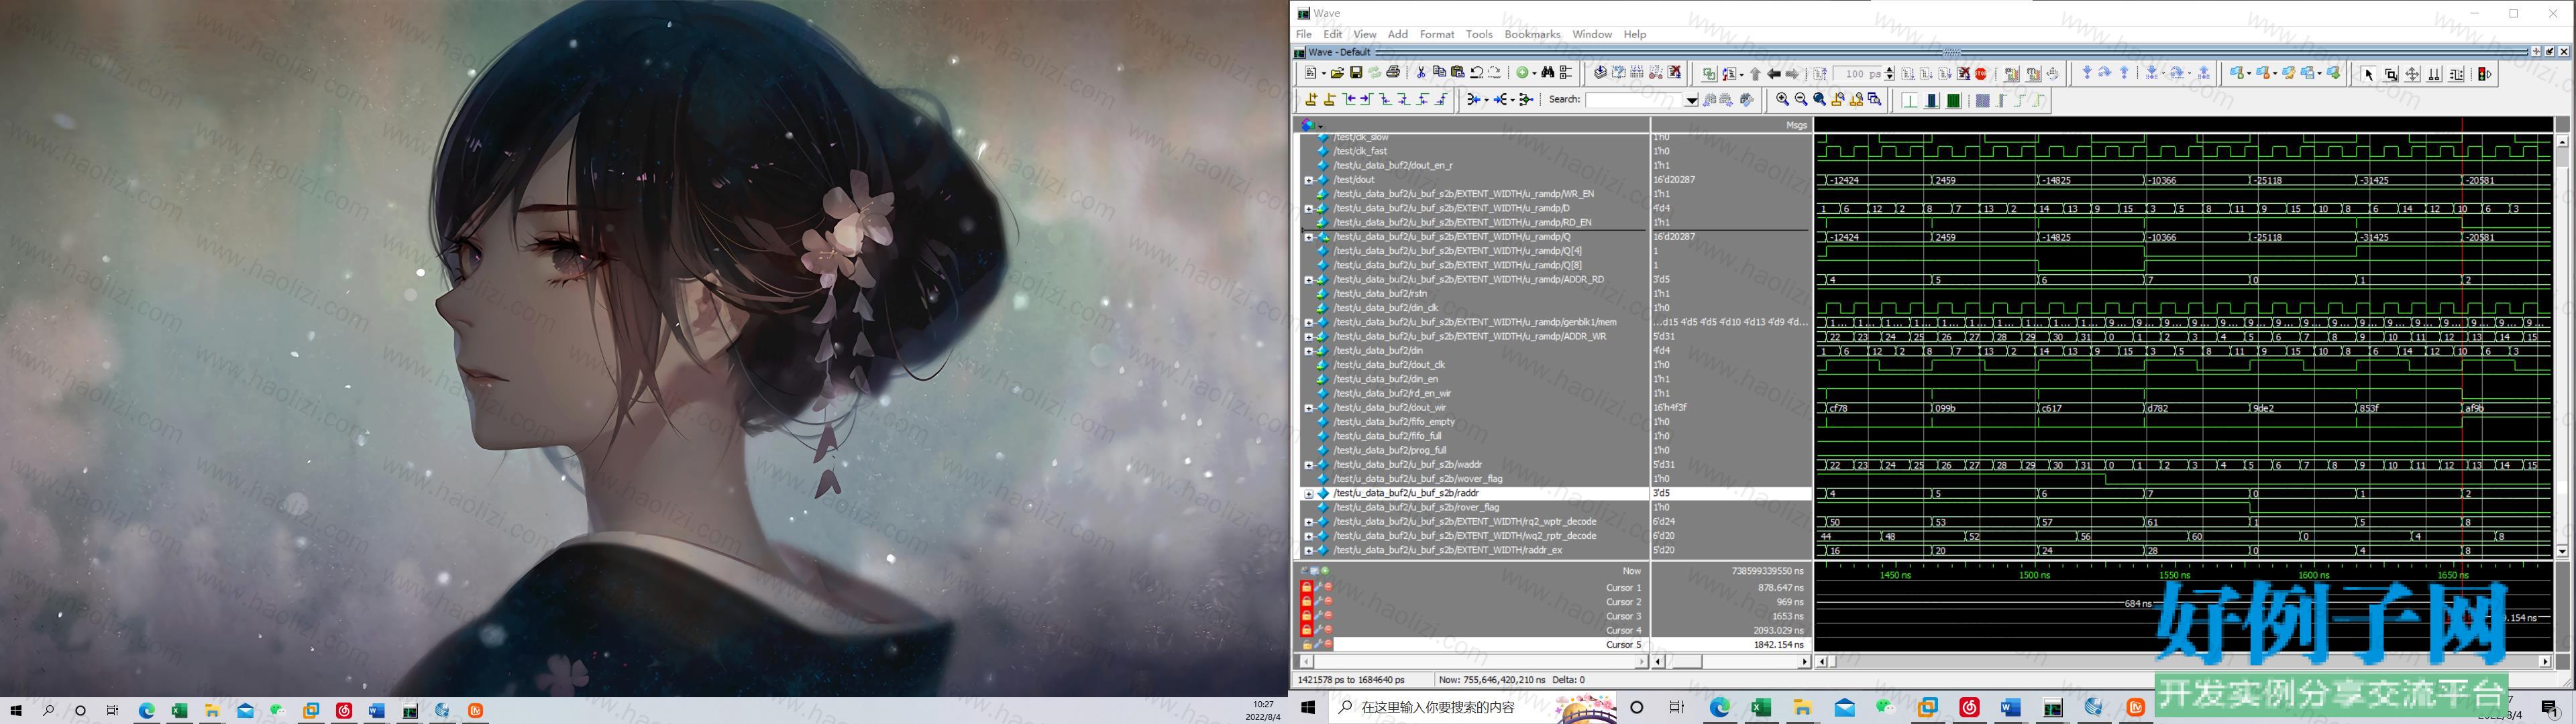Select the black arrow Select Mode tool
This screenshot has height=724, width=2576.
pyautogui.click(x=2369, y=74)
